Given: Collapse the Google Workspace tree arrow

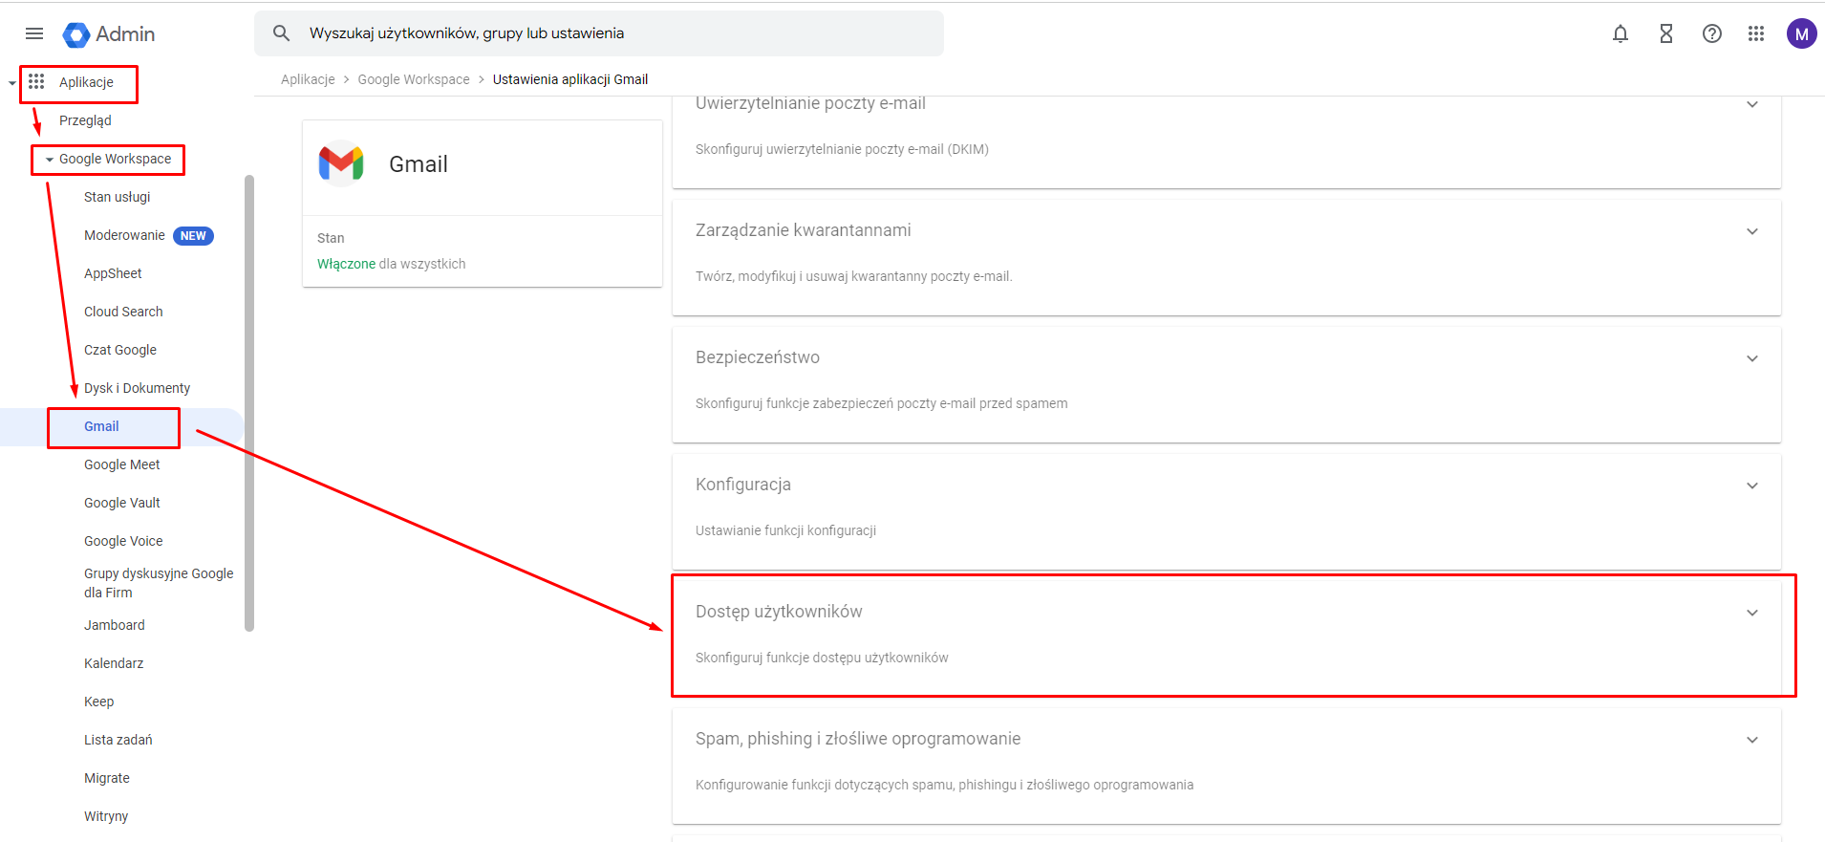Looking at the screenshot, I should pyautogui.click(x=50, y=160).
